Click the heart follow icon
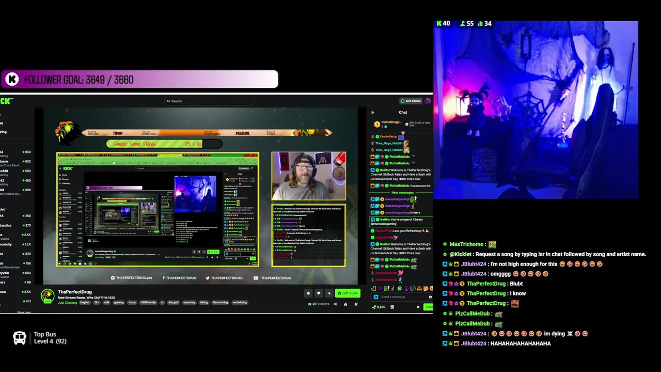The height and width of the screenshot is (372, 661). (319, 293)
